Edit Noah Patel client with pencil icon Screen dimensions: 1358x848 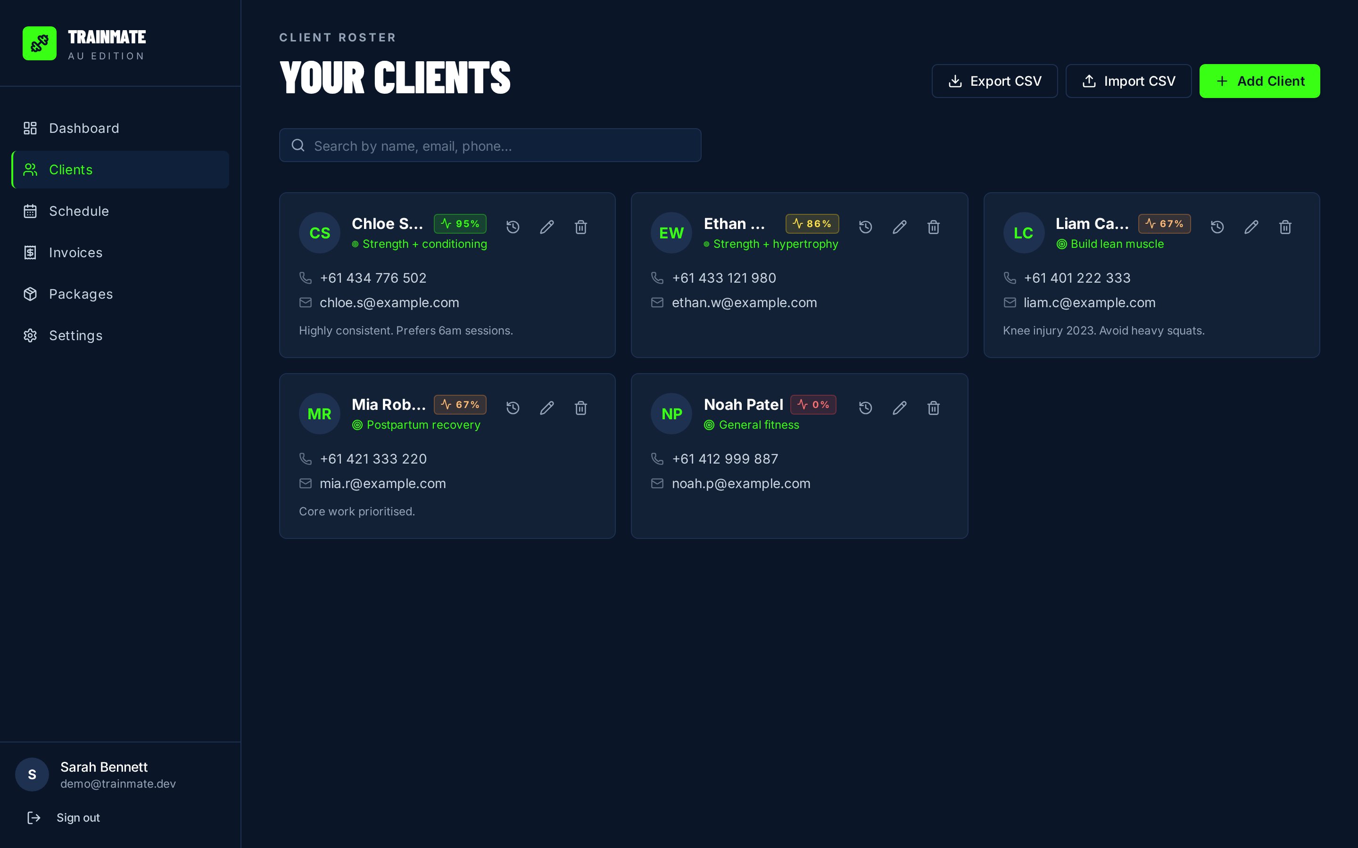900,408
